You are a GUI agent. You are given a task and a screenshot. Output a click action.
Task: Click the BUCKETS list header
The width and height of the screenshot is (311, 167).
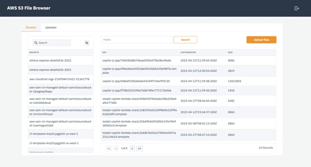[34, 52]
